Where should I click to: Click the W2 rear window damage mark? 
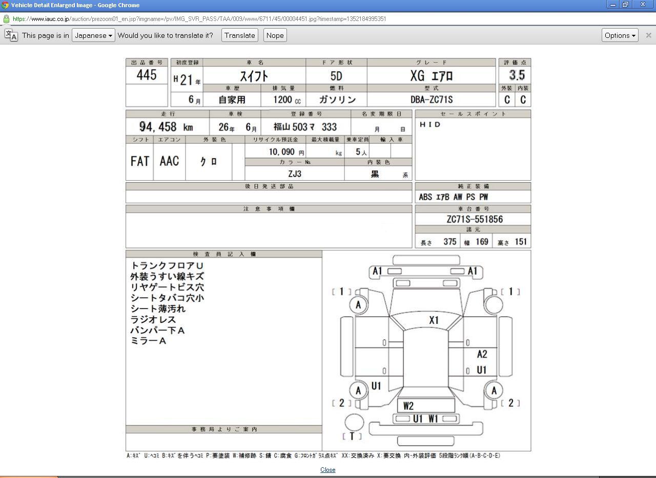(408, 406)
